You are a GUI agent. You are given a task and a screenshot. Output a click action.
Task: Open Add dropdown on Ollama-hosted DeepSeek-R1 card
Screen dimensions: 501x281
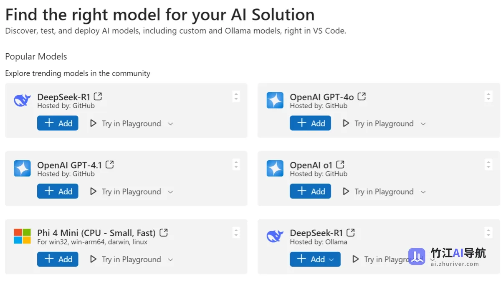point(332,259)
